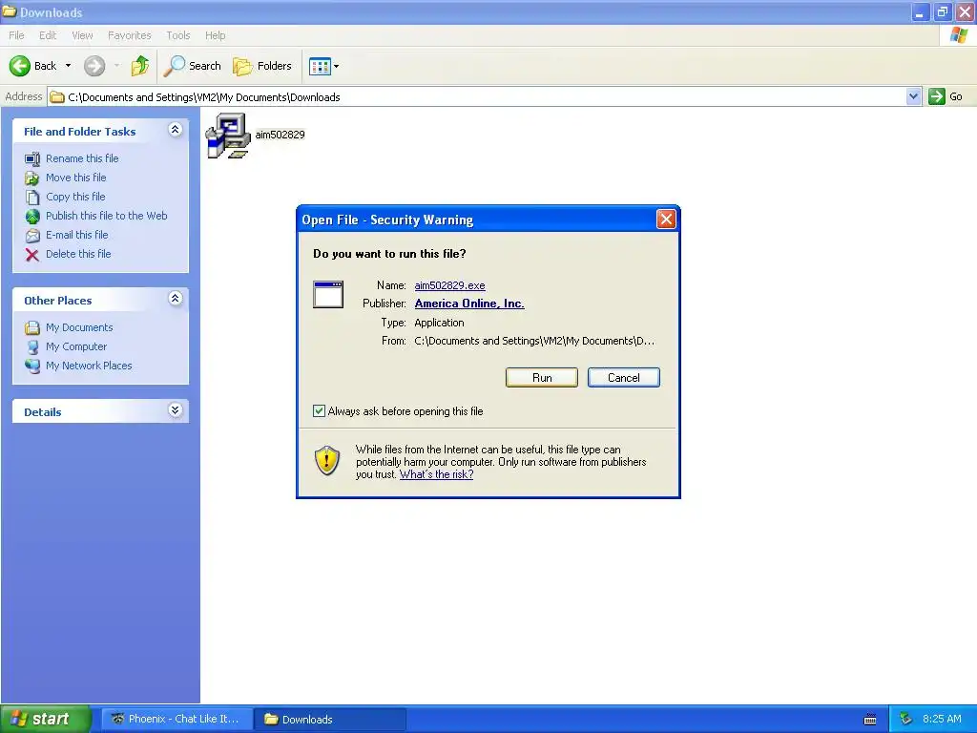Viewport: 977px width, 733px height.
Task: Select the aim502829 installer file icon
Action: coord(228,136)
